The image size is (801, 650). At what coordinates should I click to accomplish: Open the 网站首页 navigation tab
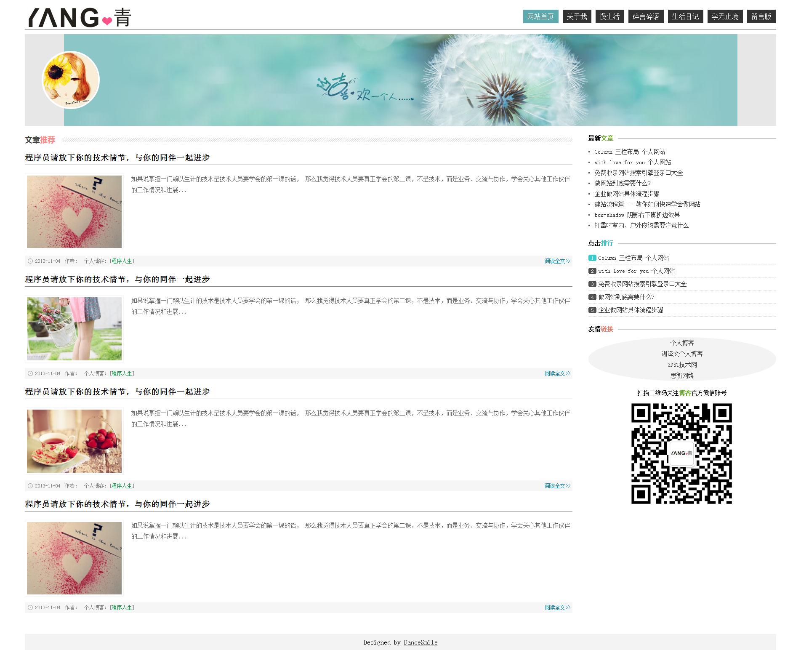pos(540,16)
